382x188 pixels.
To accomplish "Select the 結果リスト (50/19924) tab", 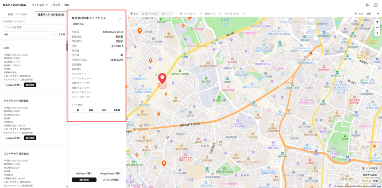I will click(x=51, y=15).
